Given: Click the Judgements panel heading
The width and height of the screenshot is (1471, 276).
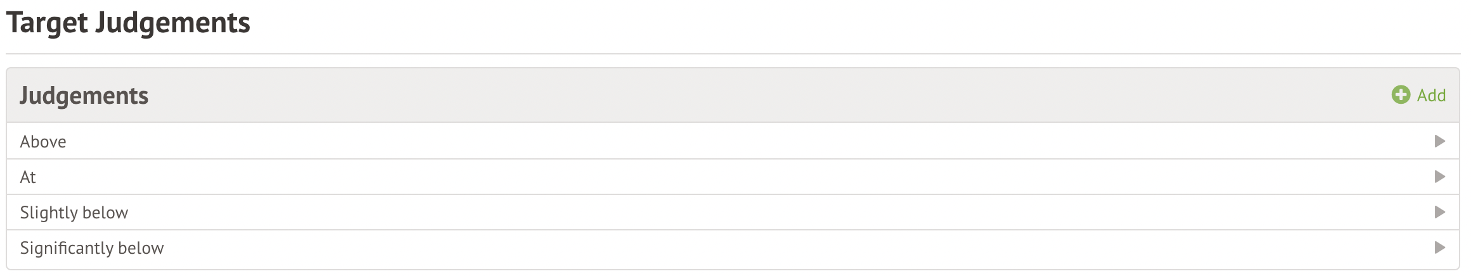Looking at the screenshot, I should click(x=84, y=96).
